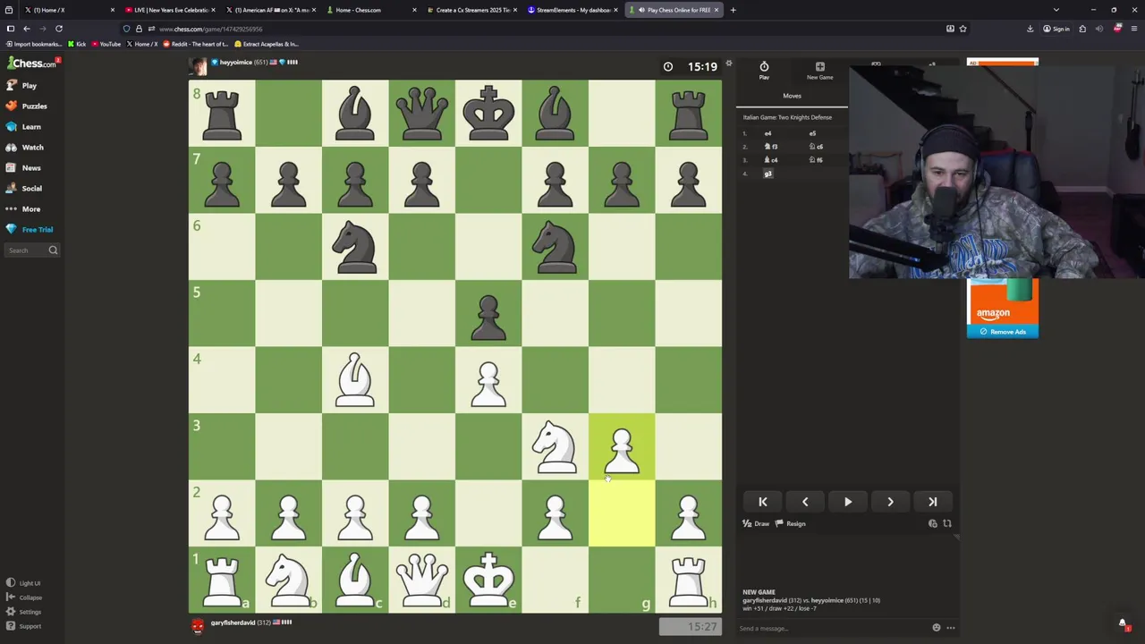Image resolution: width=1145 pixels, height=644 pixels.
Task: Go back in browser history
Action: [26, 29]
